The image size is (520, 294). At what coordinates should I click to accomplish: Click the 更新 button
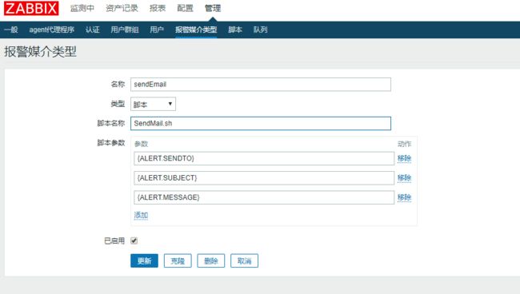click(144, 260)
